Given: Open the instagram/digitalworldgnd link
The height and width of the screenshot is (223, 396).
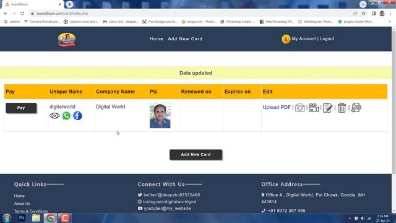Looking at the screenshot, I should click(x=170, y=202).
